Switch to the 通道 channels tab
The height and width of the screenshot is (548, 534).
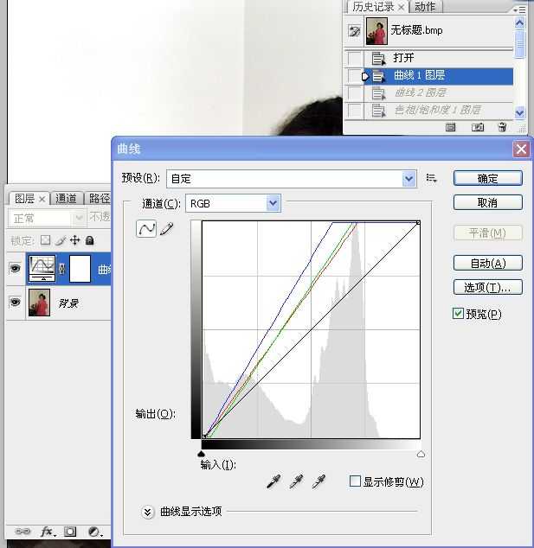[x=66, y=198]
